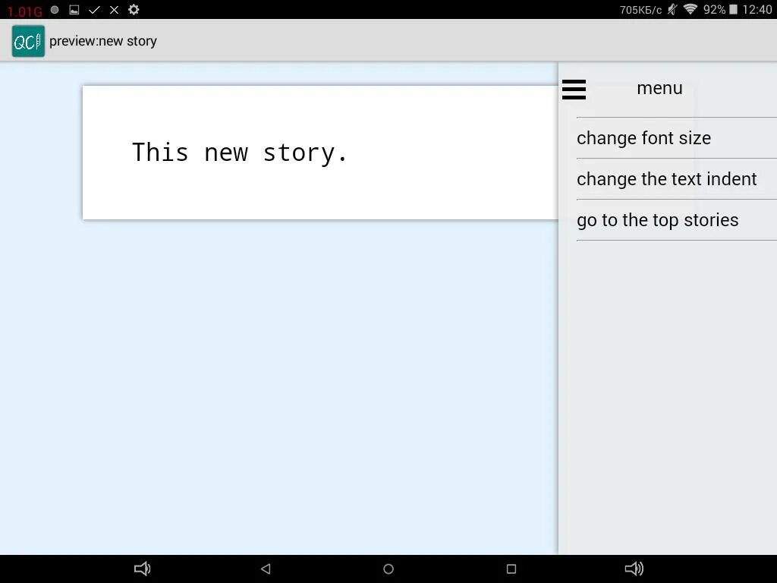The height and width of the screenshot is (583, 777).
Task: Toggle the hamburger menu icon
Action: pyautogui.click(x=574, y=90)
